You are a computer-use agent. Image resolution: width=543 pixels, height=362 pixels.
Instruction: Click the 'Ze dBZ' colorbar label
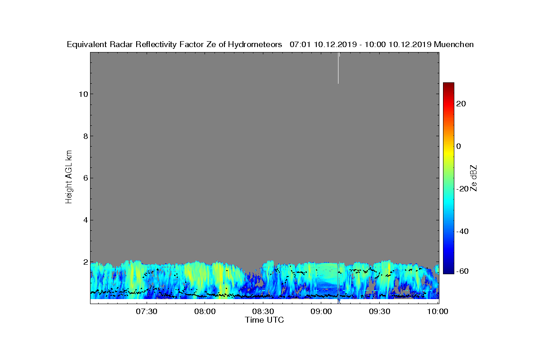click(474, 178)
